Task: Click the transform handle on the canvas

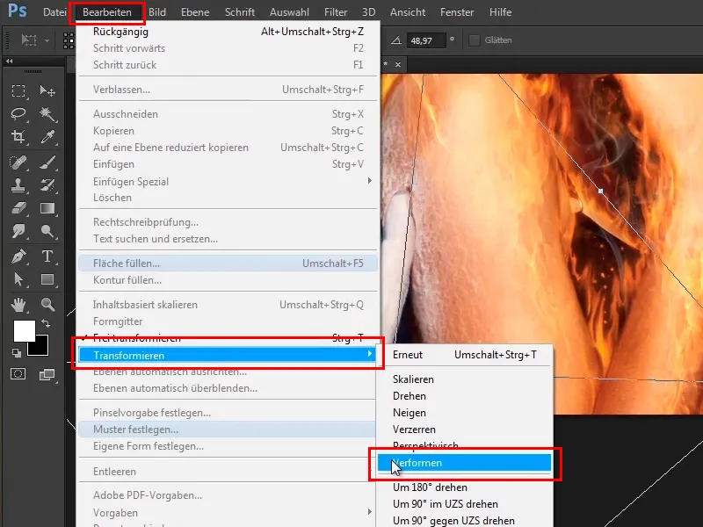Action: 601,191
